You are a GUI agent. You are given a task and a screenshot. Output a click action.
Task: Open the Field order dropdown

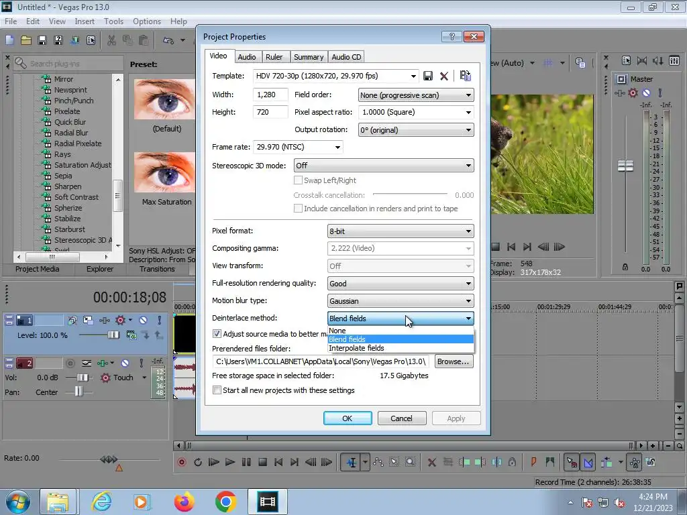[416, 95]
